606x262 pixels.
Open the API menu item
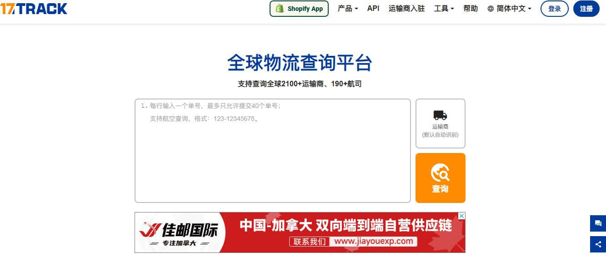tap(373, 9)
